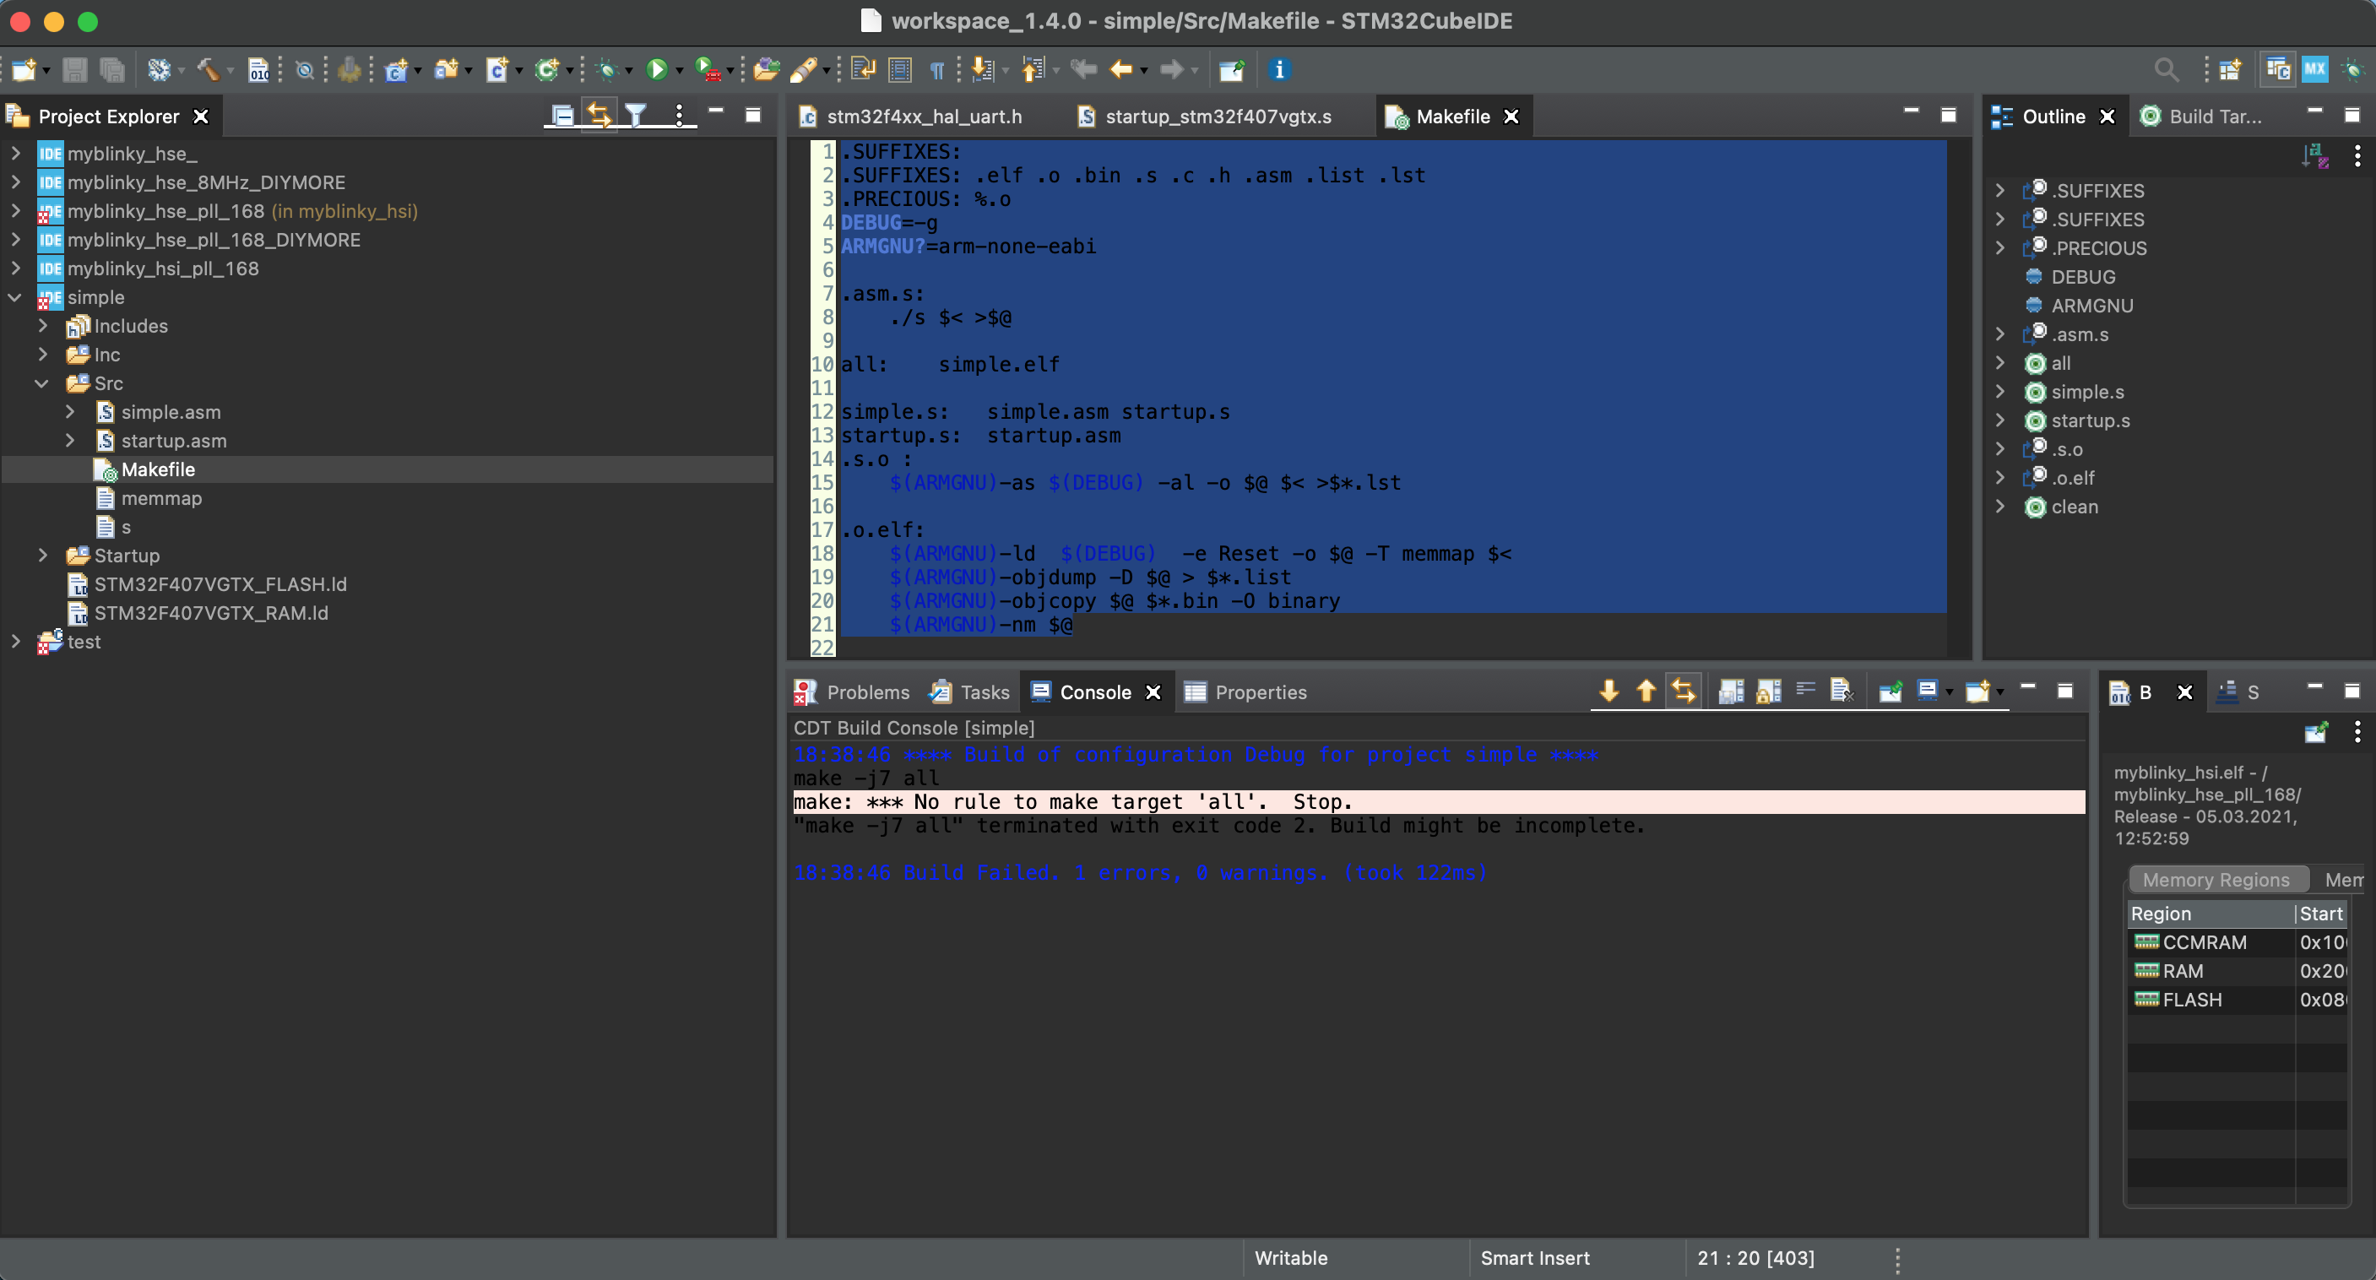Click the Clear Console icon
The height and width of the screenshot is (1280, 2376).
tap(1841, 691)
